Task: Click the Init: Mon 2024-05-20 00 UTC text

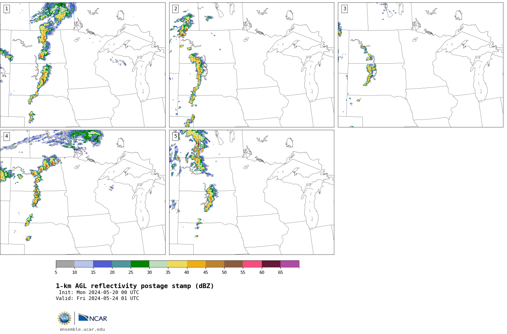Action: [x=99, y=292]
